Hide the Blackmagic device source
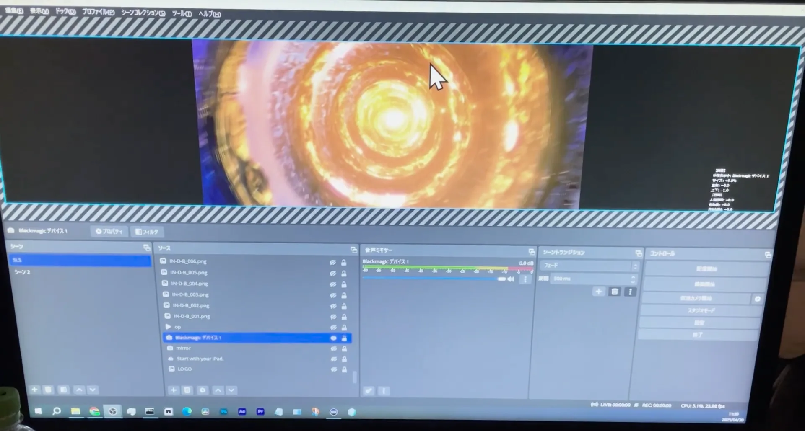This screenshot has height=431, width=805. coord(334,338)
